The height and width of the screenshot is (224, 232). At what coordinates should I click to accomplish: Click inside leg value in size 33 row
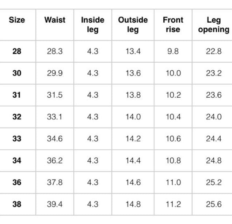92,139
